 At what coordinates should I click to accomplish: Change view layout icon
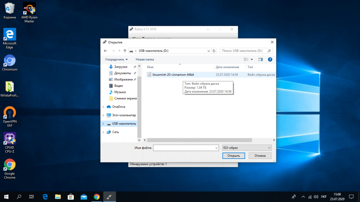[x=246, y=60]
